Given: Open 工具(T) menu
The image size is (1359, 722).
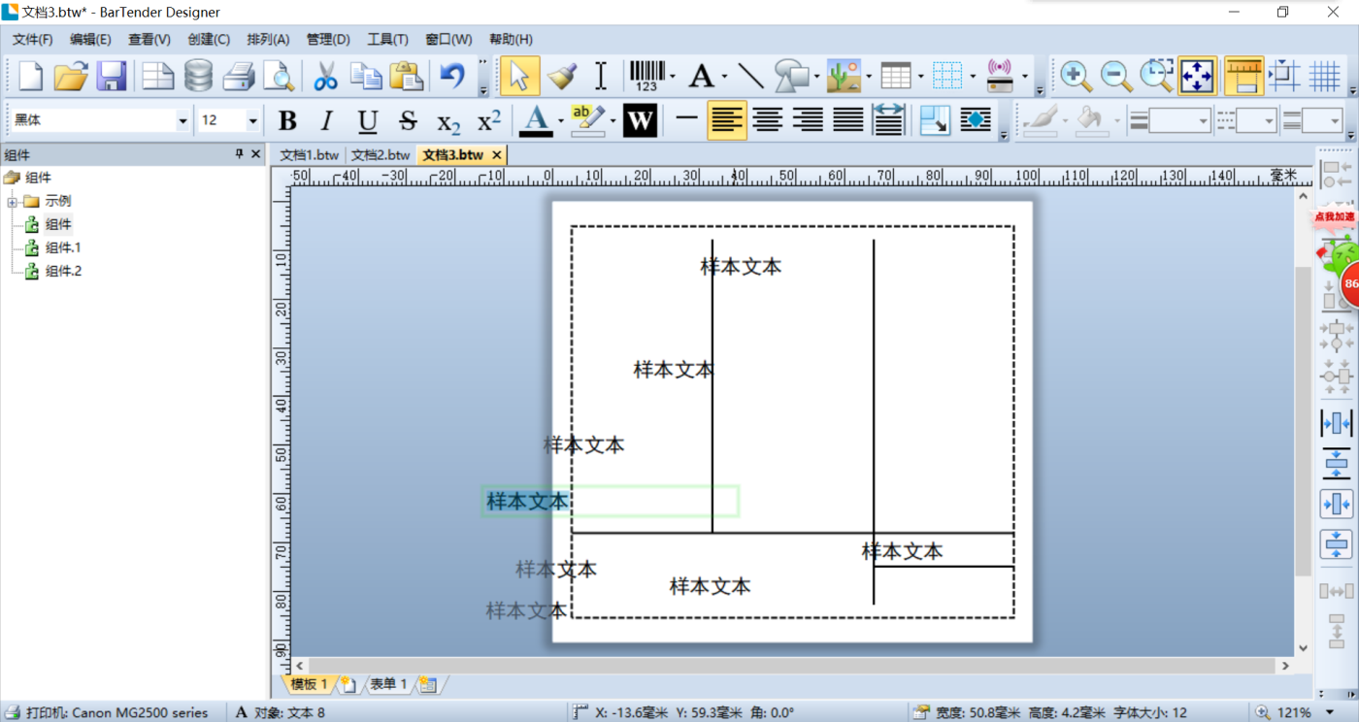Looking at the screenshot, I should (x=387, y=40).
